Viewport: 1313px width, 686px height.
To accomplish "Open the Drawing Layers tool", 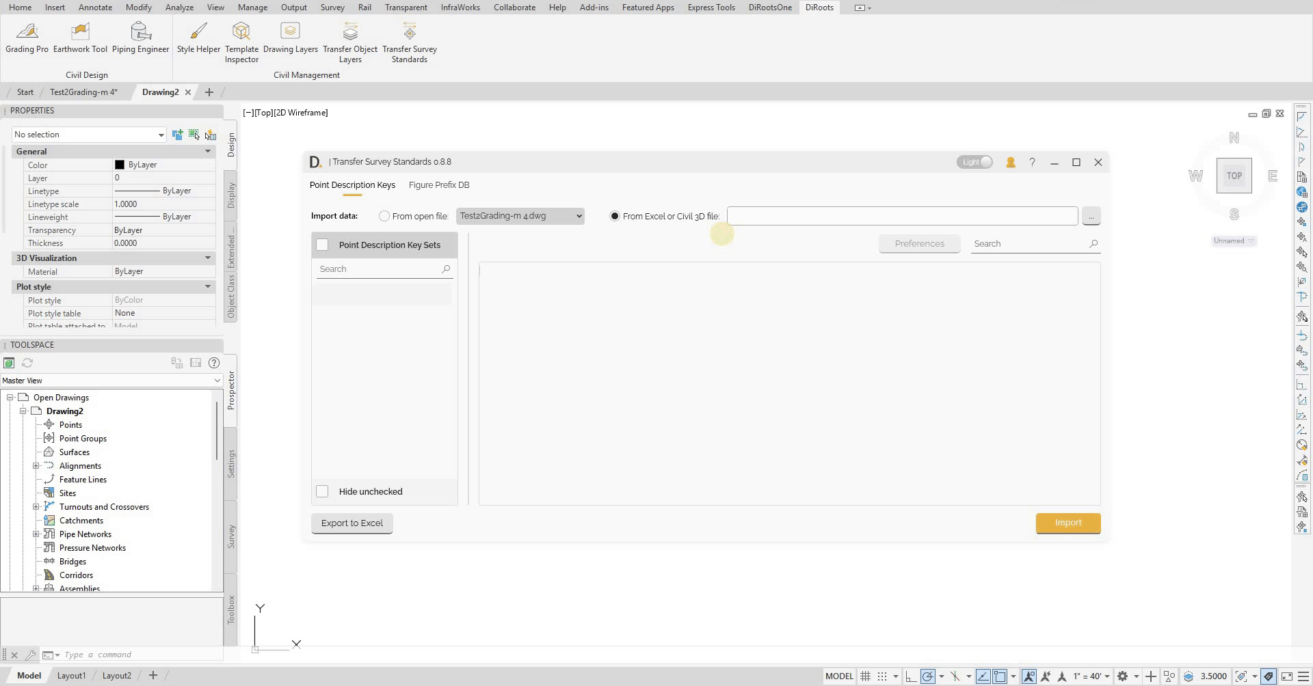I will tap(290, 38).
